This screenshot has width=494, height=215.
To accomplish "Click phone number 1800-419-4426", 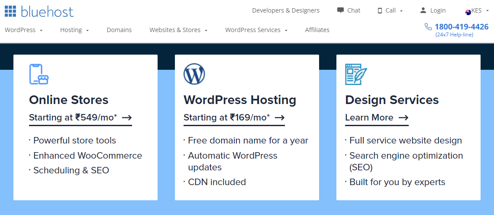I will pyautogui.click(x=462, y=27).
